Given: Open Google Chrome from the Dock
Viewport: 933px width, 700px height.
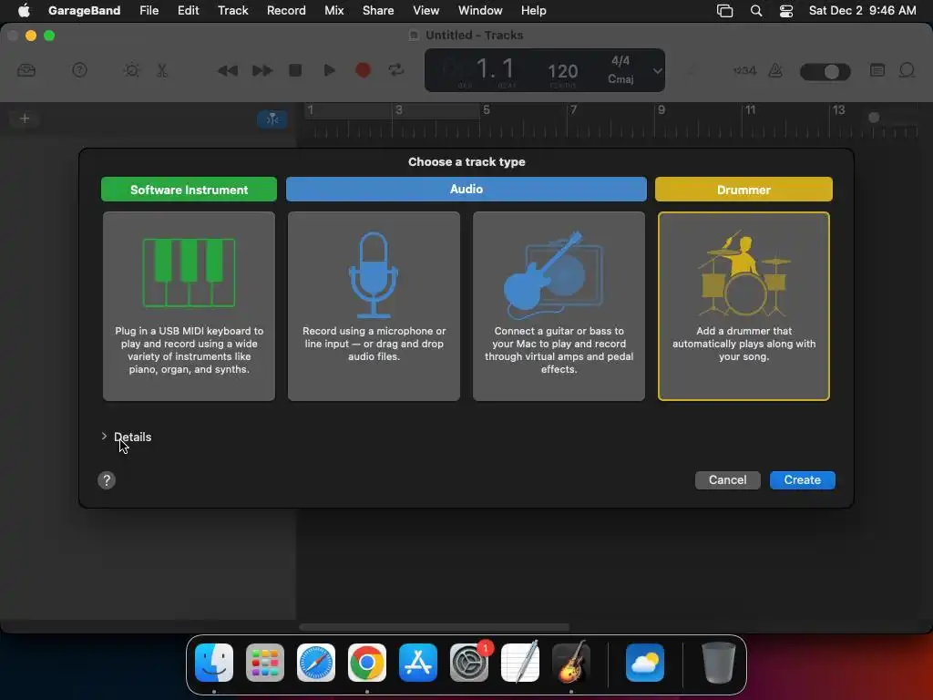Looking at the screenshot, I should tap(367, 663).
